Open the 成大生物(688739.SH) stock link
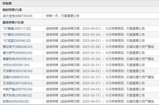The height and width of the screenshot is (105, 159). click(17, 16)
